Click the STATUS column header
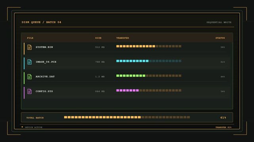This screenshot has width=254, height=142. 220,38
